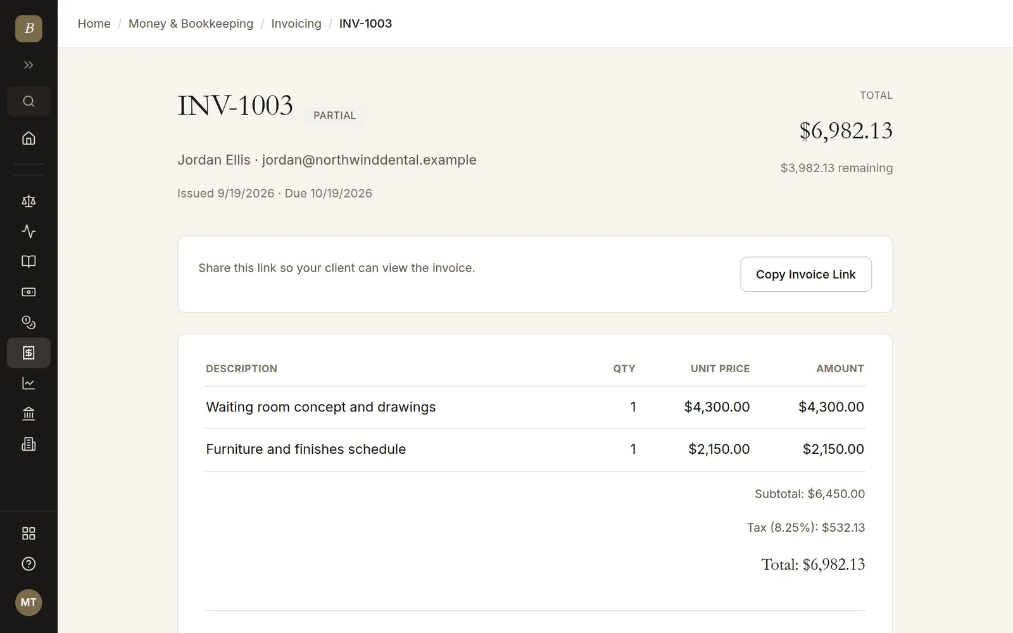The image size is (1013, 633).
Task: Go to home icon in sidebar
Action: point(28,138)
